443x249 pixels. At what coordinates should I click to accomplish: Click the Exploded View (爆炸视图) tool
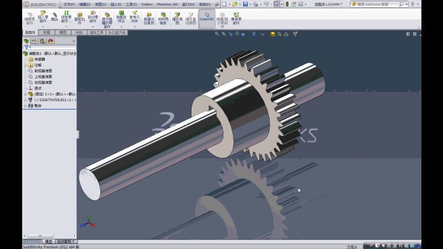[x=177, y=19]
